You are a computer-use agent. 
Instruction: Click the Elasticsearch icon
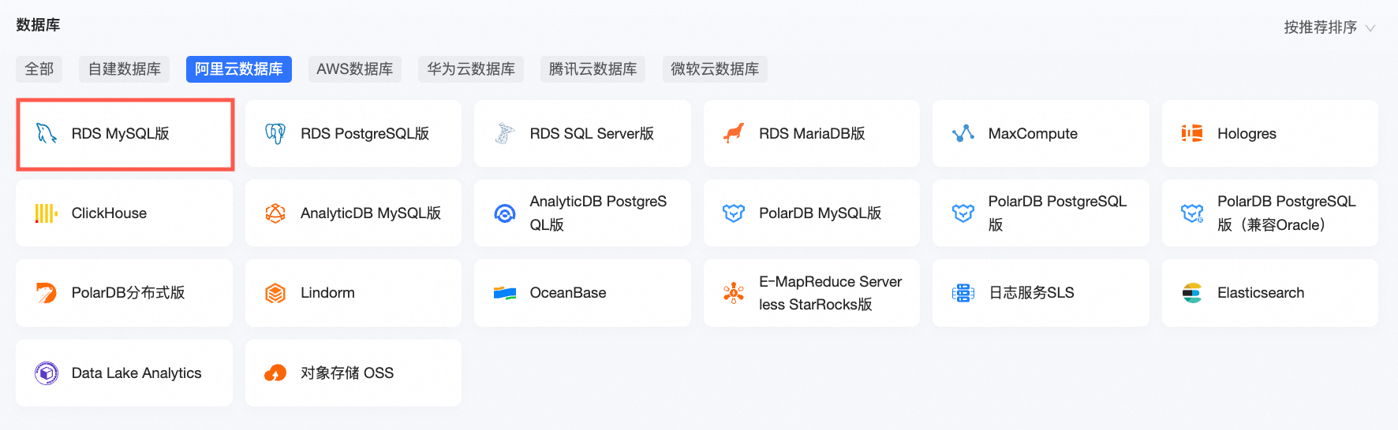point(1192,293)
